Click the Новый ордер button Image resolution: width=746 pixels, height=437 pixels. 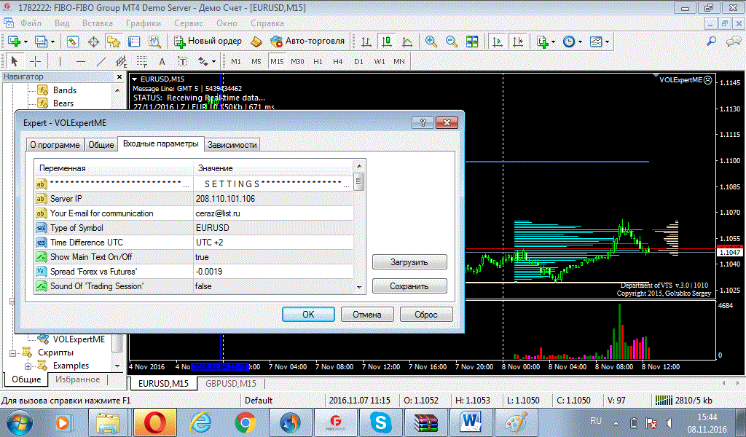[208, 42]
